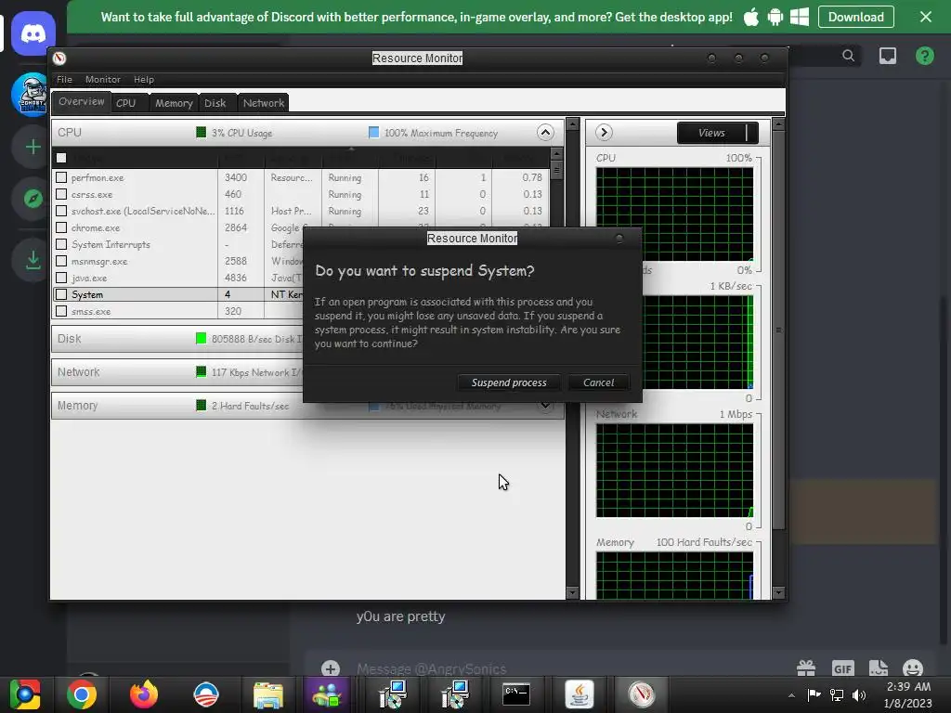Viewport: 951px width, 713px height.
Task: Add a server with the plus icon
Action: tap(33, 147)
